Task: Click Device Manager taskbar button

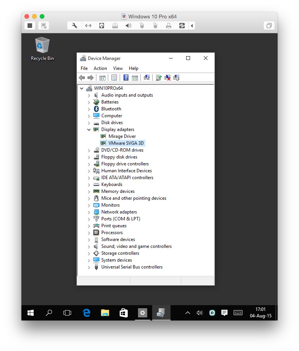Action: pyautogui.click(x=161, y=313)
